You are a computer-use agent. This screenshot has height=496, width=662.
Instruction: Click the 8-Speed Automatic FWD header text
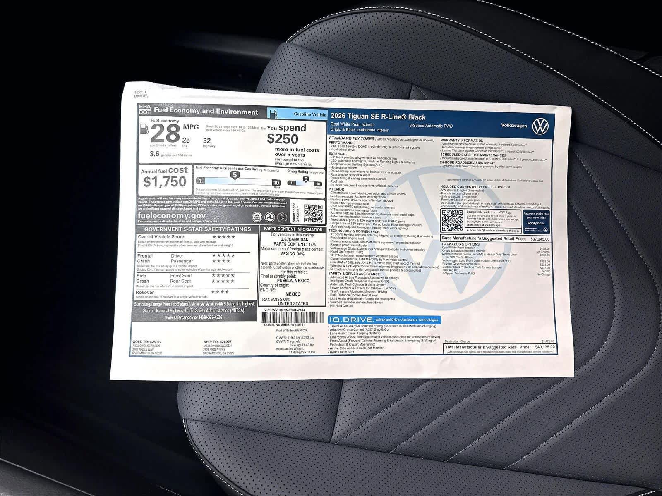coord(430,126)
